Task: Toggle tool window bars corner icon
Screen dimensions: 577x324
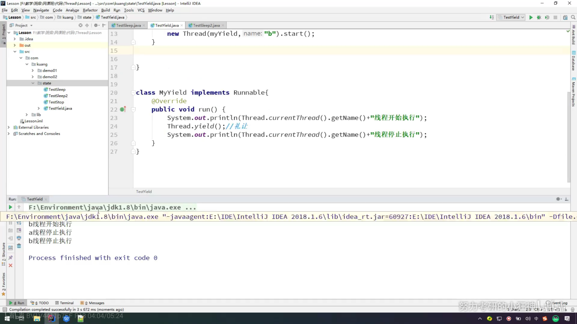Action: tap(5, 309)
